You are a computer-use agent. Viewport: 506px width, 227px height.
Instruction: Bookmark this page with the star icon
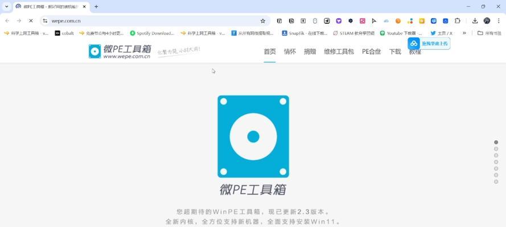coord(263,21)
